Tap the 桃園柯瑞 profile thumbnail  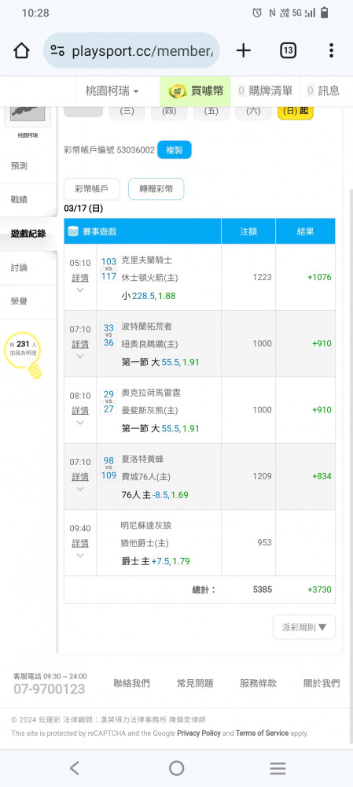pyautogui.click(x=28, y=114)
